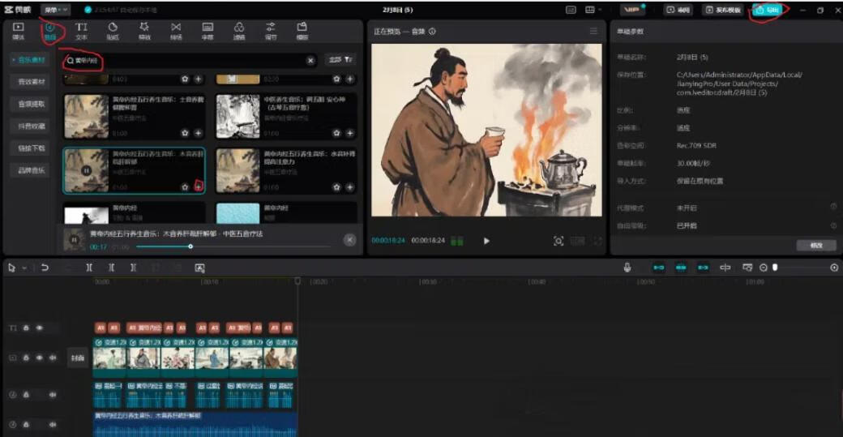Viewport: 843px width, 437px height.
Task: Open the Text (文本) panel tab
Action: (x=81, y=31)
